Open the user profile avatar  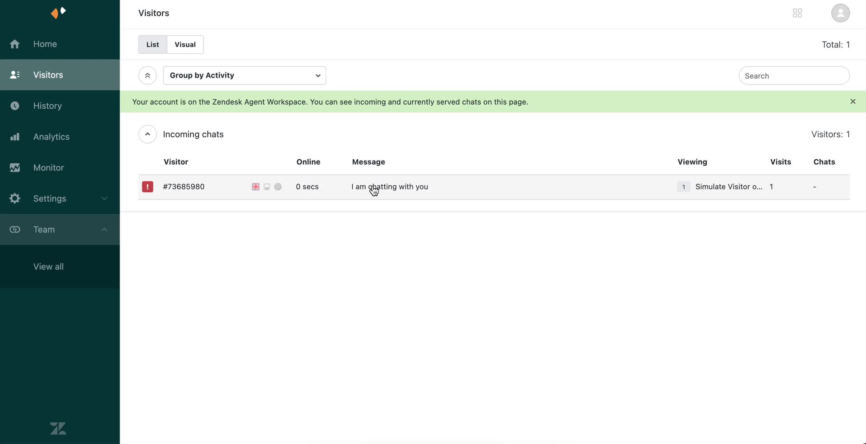[840, 13]
